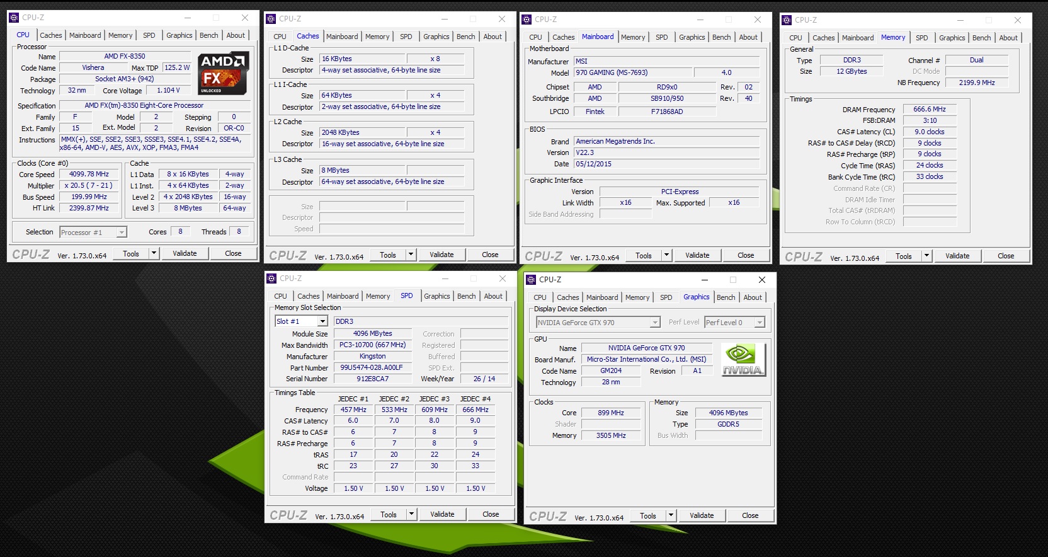Click the BIOS date 05/12/2015 value
The width and height of the screenshot is (1048, 557).
pos(666,164)
